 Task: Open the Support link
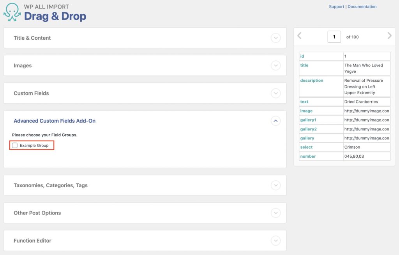[x=336, y=7]
